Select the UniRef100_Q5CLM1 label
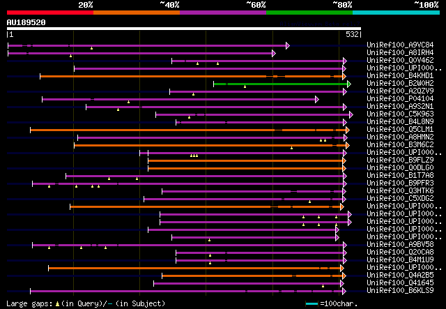446x309 pixels. (x=400, y=129)
